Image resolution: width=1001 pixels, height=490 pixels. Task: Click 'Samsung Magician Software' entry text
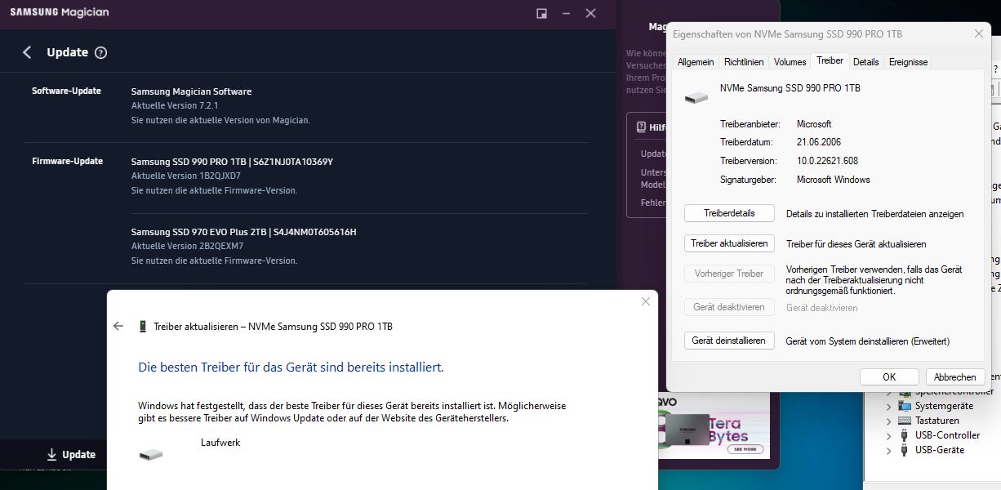coord(191,91)
